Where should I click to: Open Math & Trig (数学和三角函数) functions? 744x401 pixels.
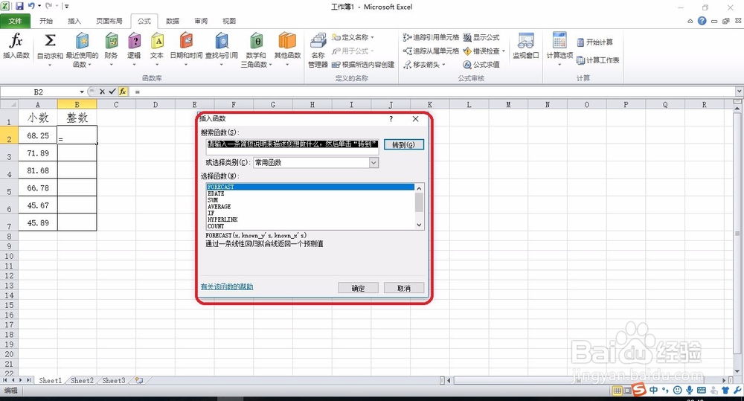256,50
